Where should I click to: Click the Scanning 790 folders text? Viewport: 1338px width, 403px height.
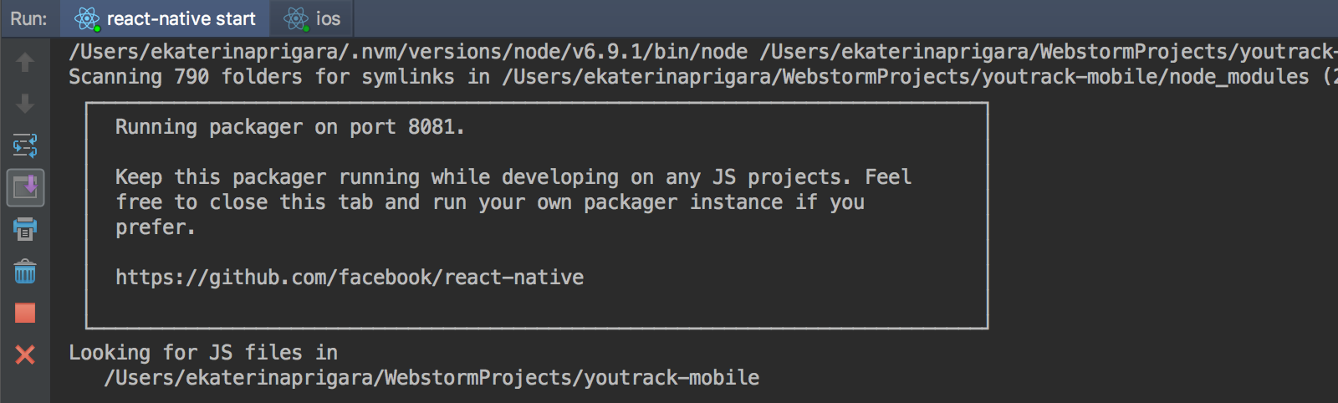click(262, 77)
